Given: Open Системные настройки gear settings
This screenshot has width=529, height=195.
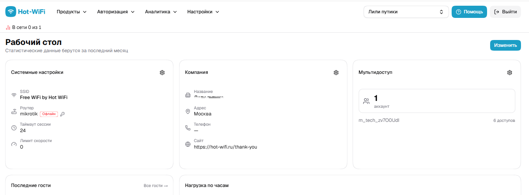Looking at the screenshot, I should [x=162, y=72].
